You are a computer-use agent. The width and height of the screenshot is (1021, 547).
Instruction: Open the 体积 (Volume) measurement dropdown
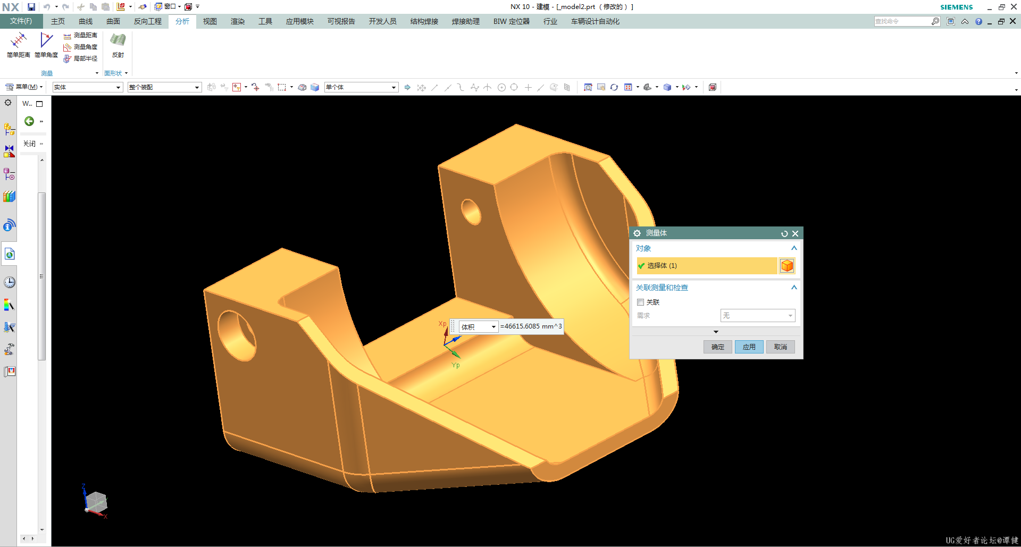coord(478,327)
